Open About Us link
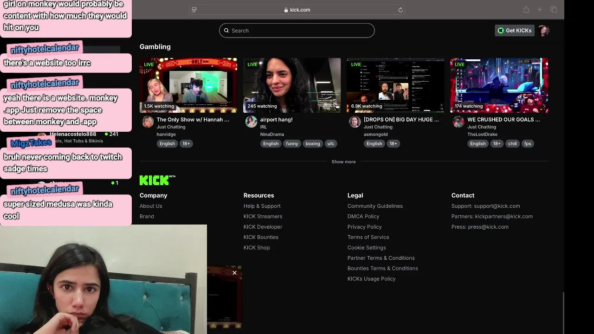This screenshot has height=334, width=594. tap(151, 206)
